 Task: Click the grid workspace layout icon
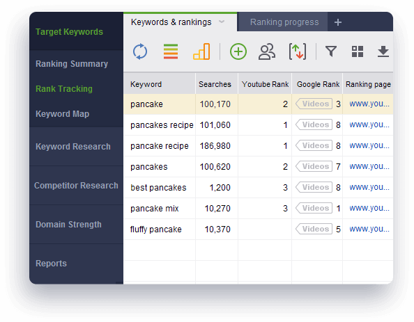pos(358,51)
